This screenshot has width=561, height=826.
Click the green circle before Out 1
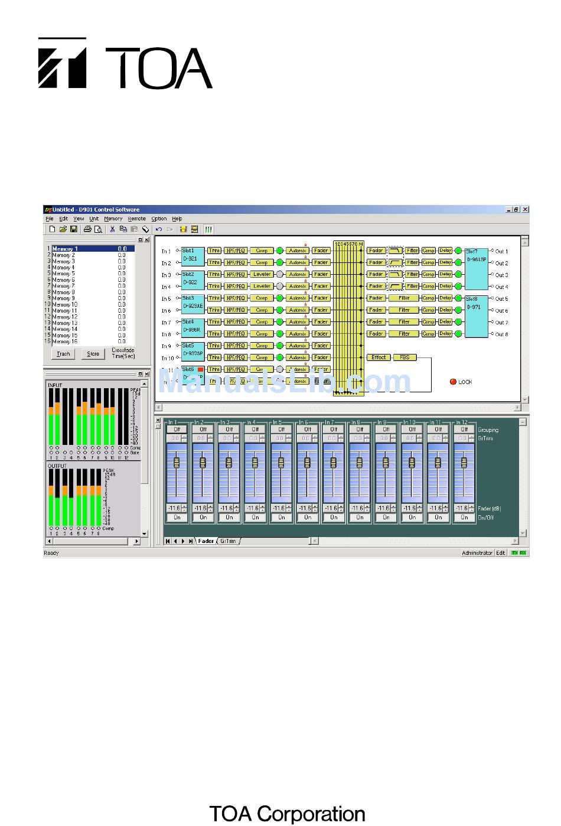(458, 251)
